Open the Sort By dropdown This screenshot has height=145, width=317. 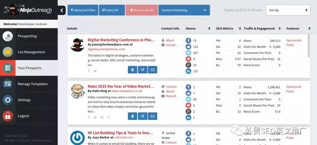[x=288, y=10]
